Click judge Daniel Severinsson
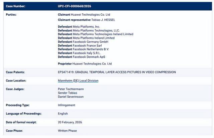 tap(71, 97)
